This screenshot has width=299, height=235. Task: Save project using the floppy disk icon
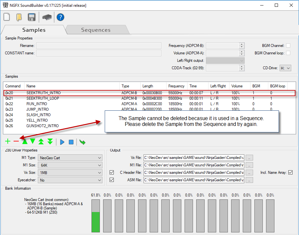[x=31, y=17]
